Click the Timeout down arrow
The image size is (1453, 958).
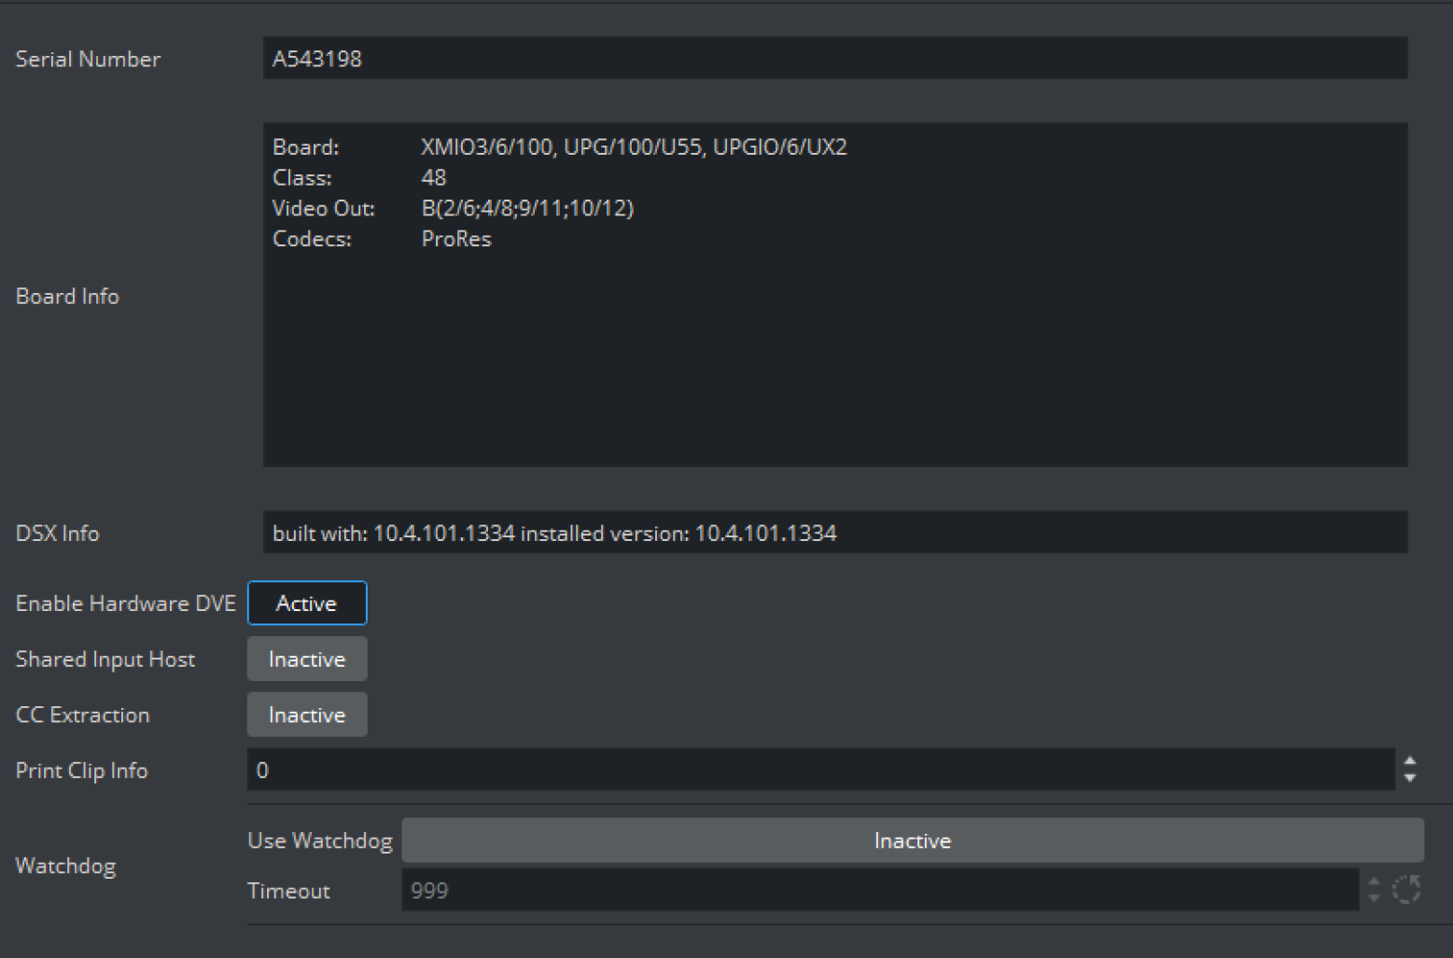point(1374,897)
